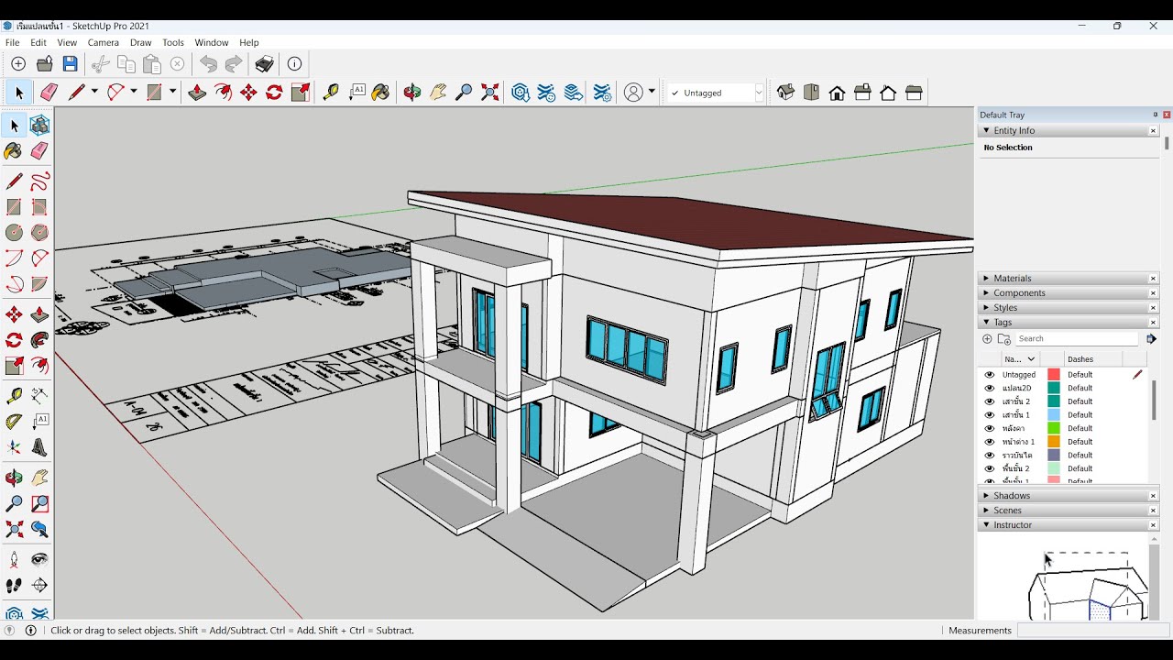
Task: Activate the Orbit tool in top toolbar
Action: [412, 93]
